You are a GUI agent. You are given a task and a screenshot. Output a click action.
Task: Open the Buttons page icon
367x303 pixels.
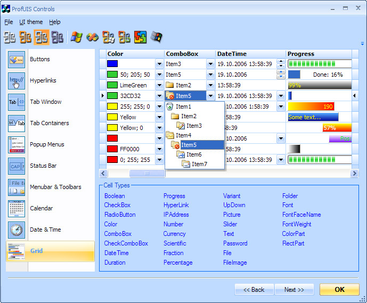tap(17, 60)
